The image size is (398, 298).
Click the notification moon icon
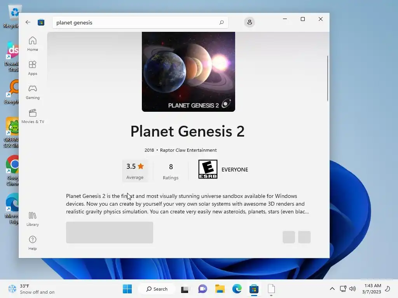click(x=388, y=289)
